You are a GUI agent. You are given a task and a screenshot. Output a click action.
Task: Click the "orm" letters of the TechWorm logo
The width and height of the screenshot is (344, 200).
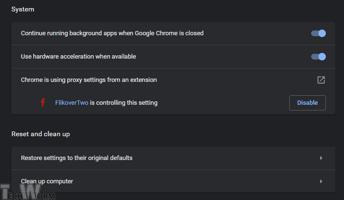pos(47,195)
